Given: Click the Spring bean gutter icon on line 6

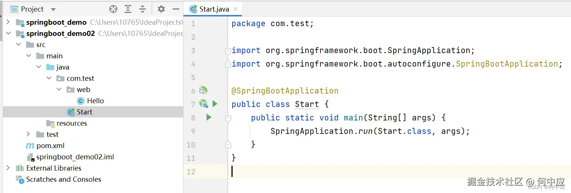Looking at the screenshot, I should tap(203, 91).
